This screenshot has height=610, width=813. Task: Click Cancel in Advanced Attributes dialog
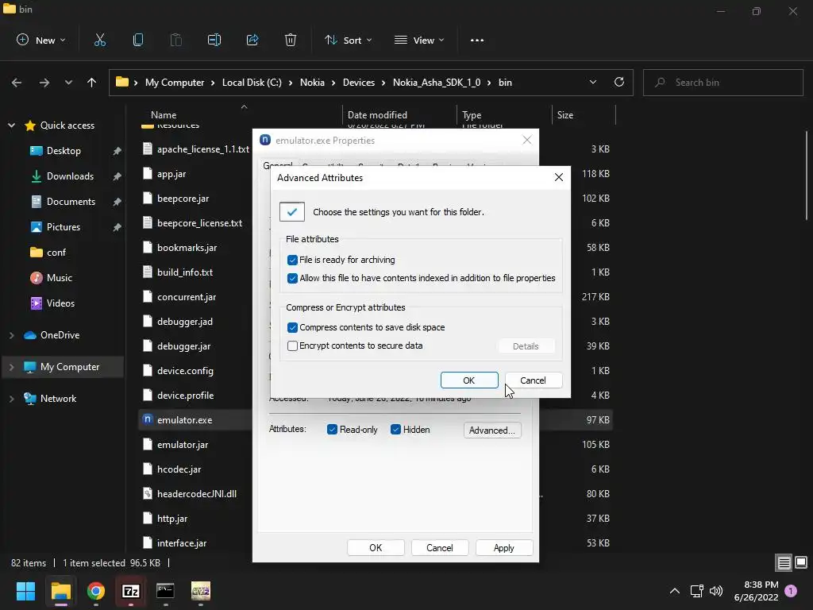(x=533, y=380)
